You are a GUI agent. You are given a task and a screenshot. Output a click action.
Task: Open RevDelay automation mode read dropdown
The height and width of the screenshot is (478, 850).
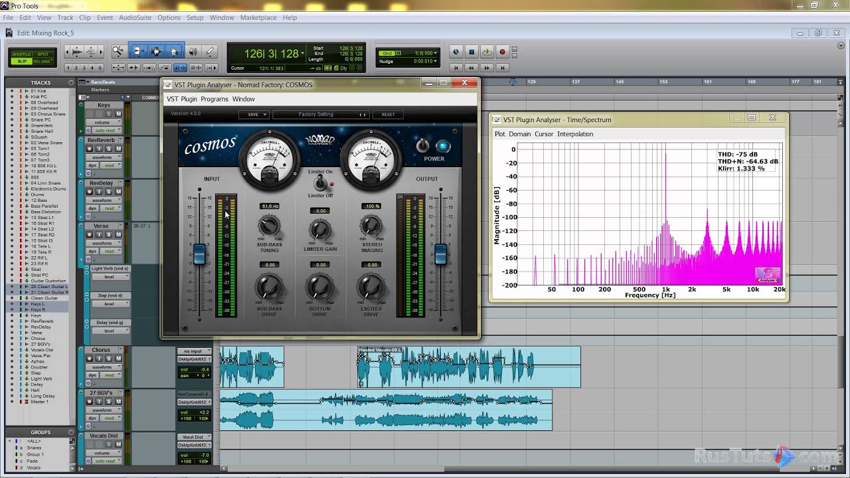point(111,208)
